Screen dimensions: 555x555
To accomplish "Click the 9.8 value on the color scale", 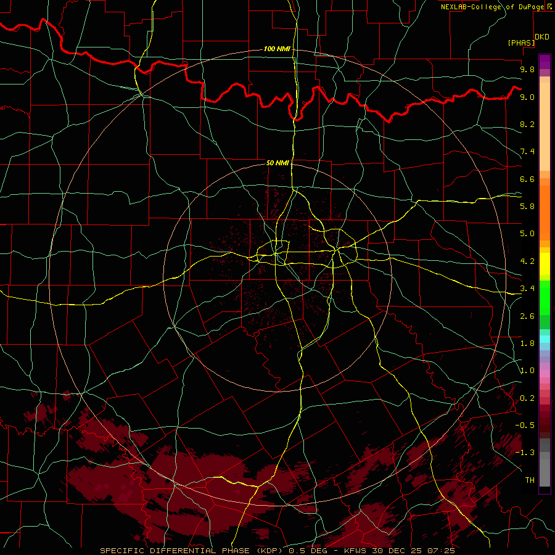I will point(527,69).
